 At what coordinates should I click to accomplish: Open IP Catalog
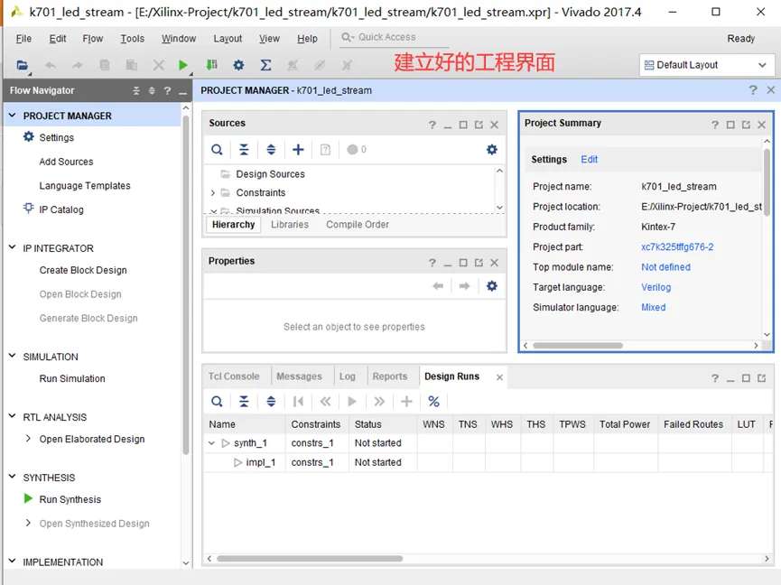tap(61, 209)
